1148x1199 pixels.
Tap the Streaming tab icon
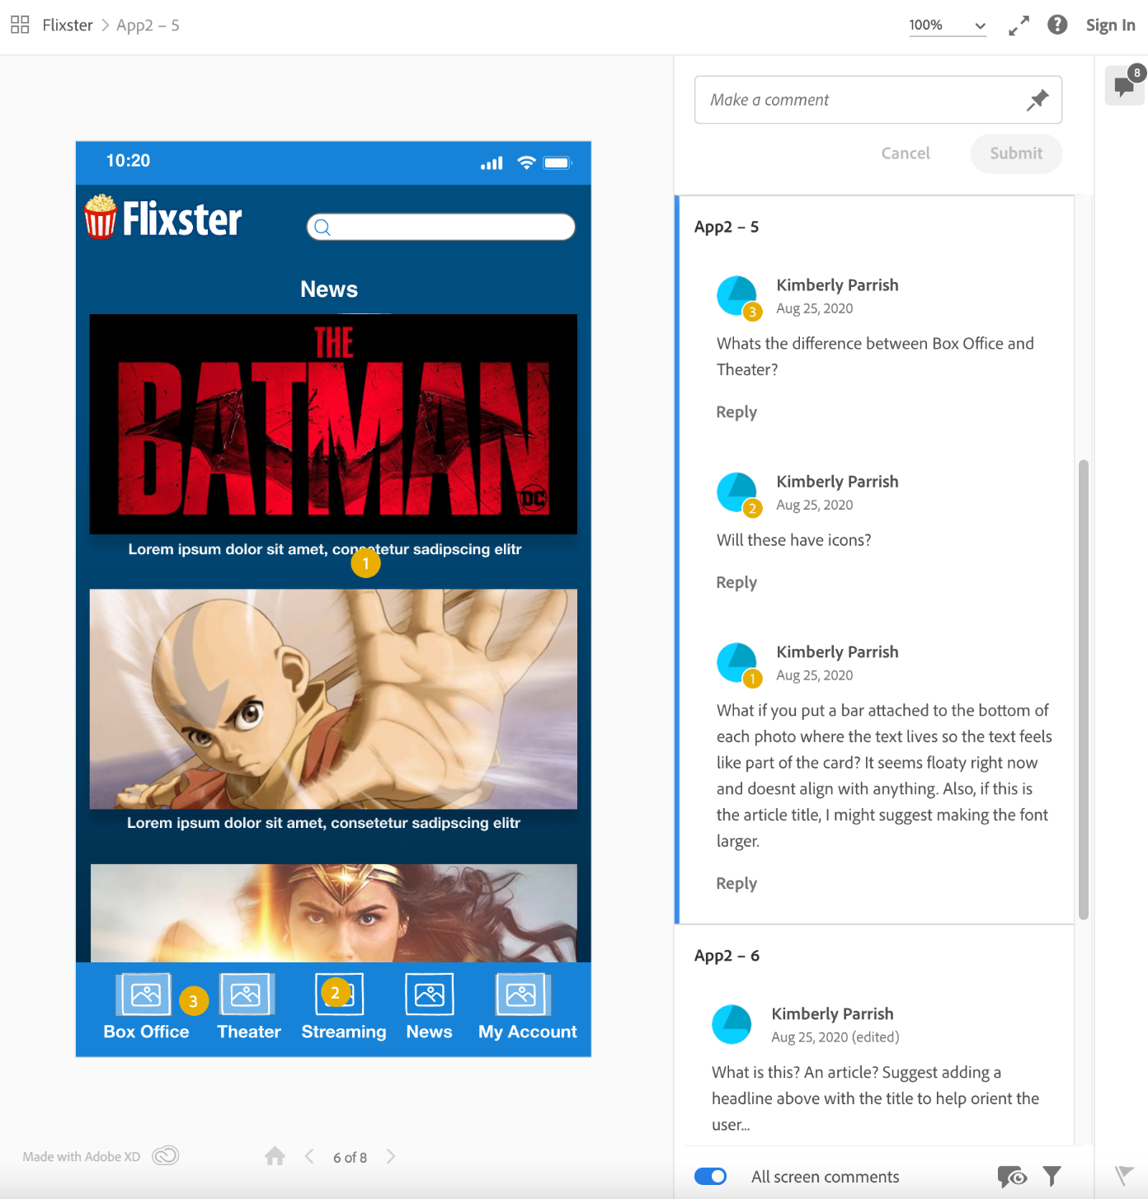pos(340,994)
